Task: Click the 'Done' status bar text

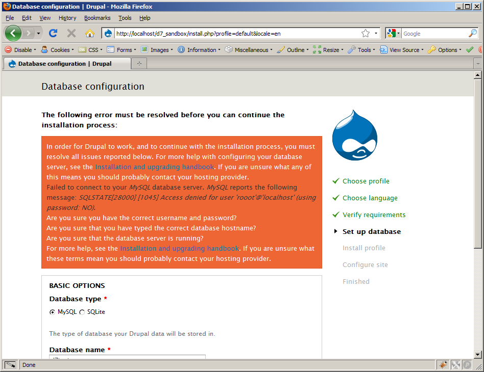Action: pos(29,365)
